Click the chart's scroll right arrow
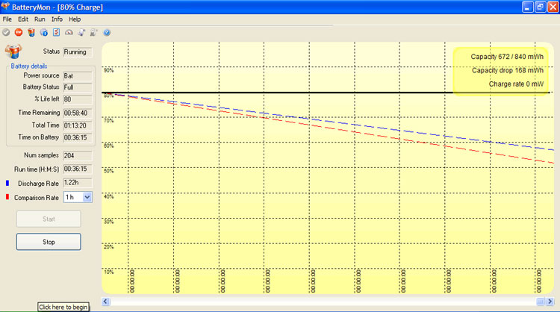Viewport: 560px width, 312px height. [x=550, y=302]
